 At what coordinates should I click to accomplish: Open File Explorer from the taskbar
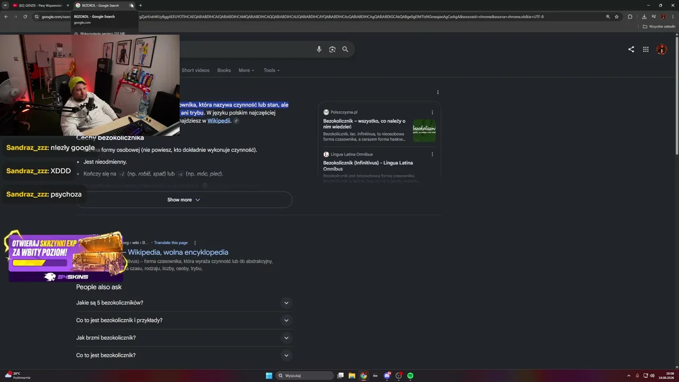(352, 376)
